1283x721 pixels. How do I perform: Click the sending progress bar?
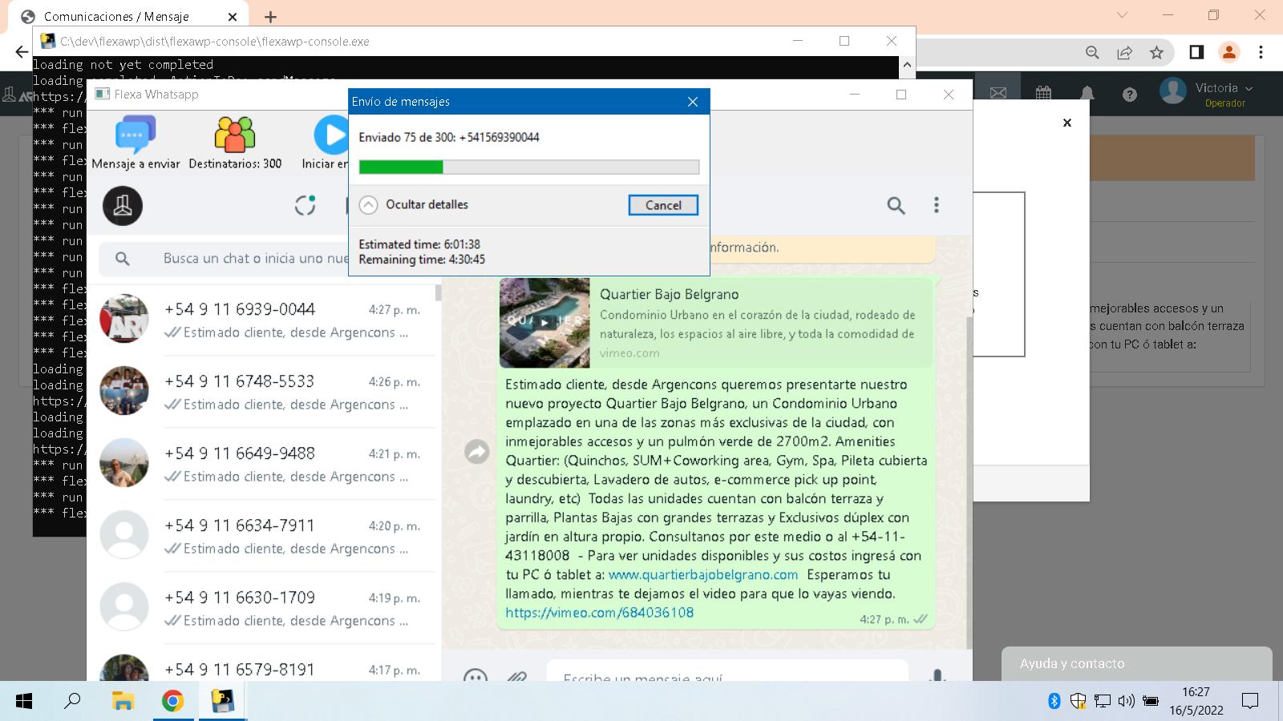coord(529,167)
